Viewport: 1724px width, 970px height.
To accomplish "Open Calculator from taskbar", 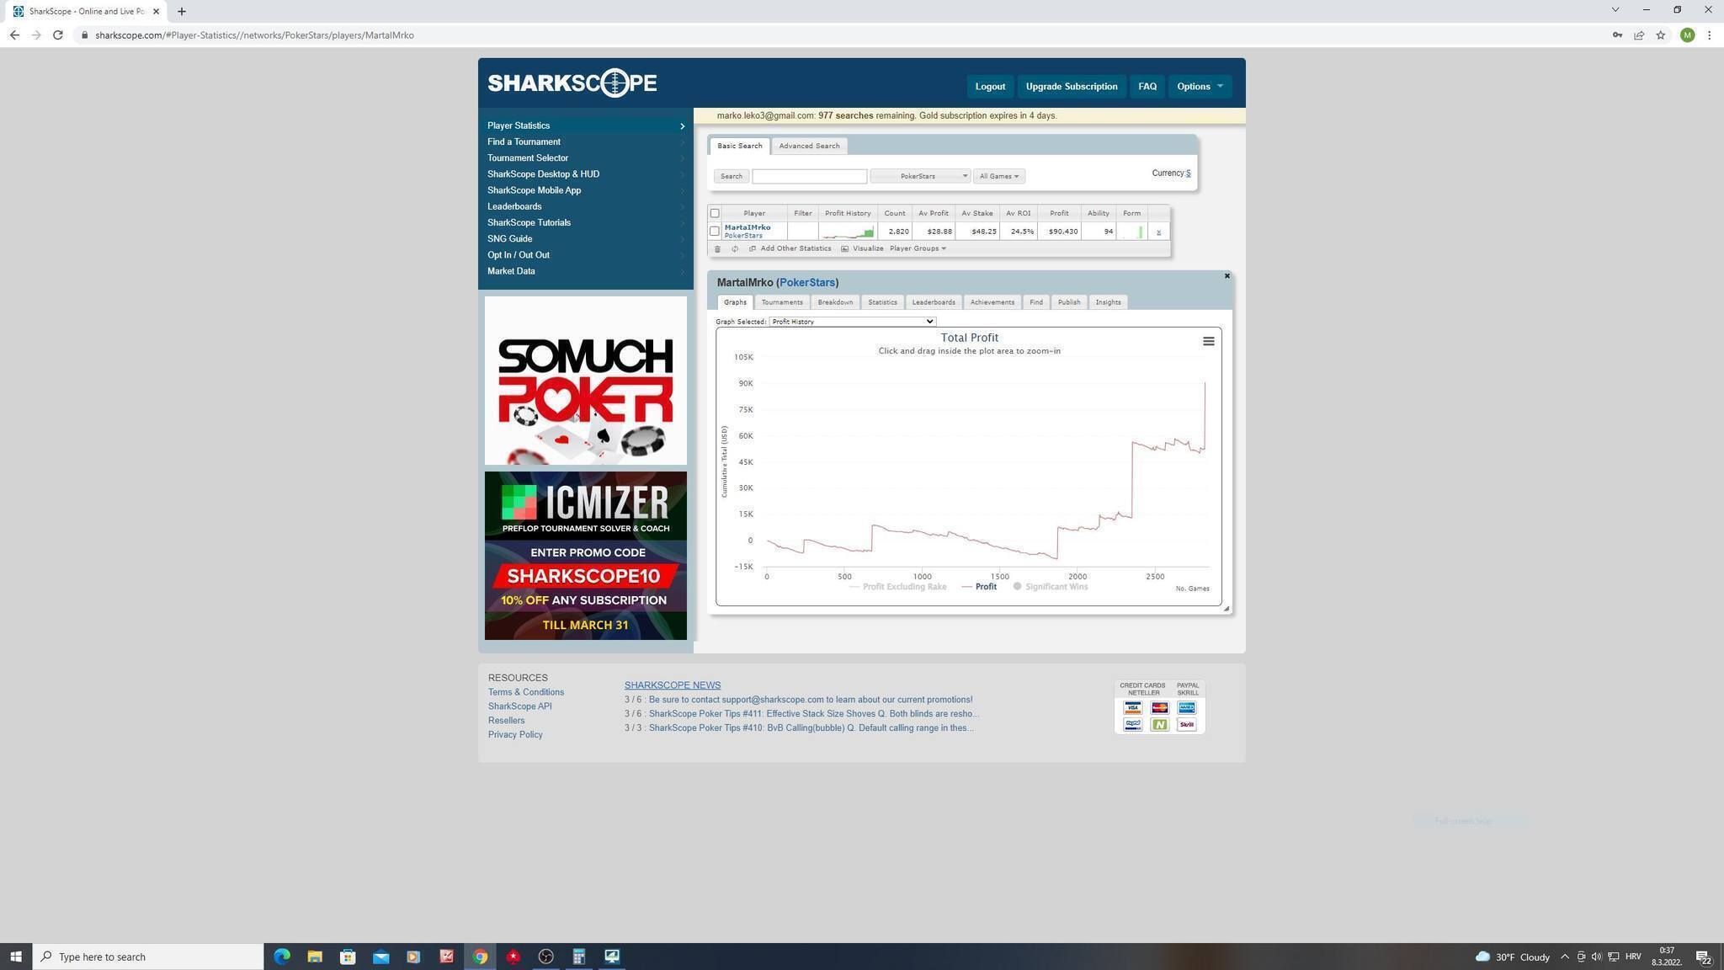I will pyautogui.click(x=578, y=957).
